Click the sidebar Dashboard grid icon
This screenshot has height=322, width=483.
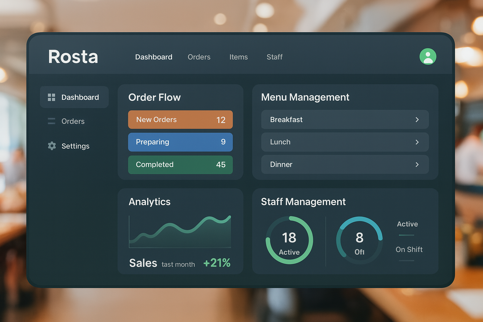(x=52, y=97)
